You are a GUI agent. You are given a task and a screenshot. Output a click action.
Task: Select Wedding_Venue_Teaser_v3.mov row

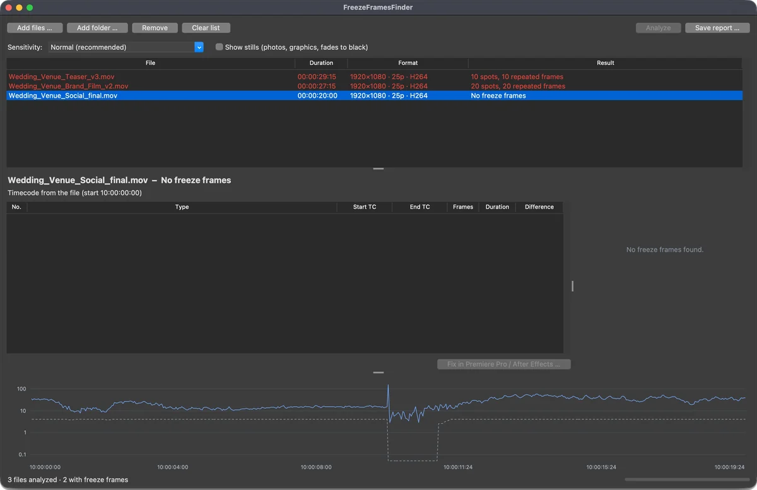375,77
